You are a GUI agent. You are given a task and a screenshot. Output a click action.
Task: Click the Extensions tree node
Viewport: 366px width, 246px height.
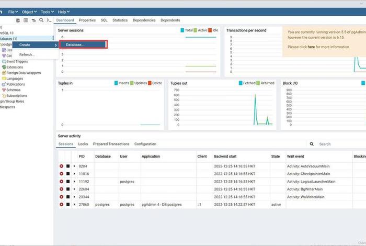coord(15,67)
